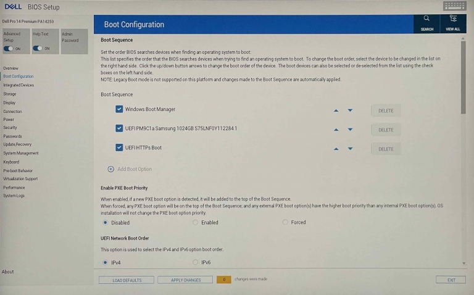Toggle the Advanced Setup switch
This screenshot has width=474, height=295.
point(9,48)
